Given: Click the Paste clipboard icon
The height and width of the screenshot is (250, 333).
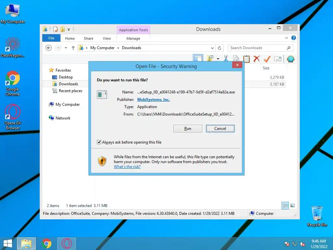Looking at the screenshot, I should pyautogui.click(x=246, y=59).
